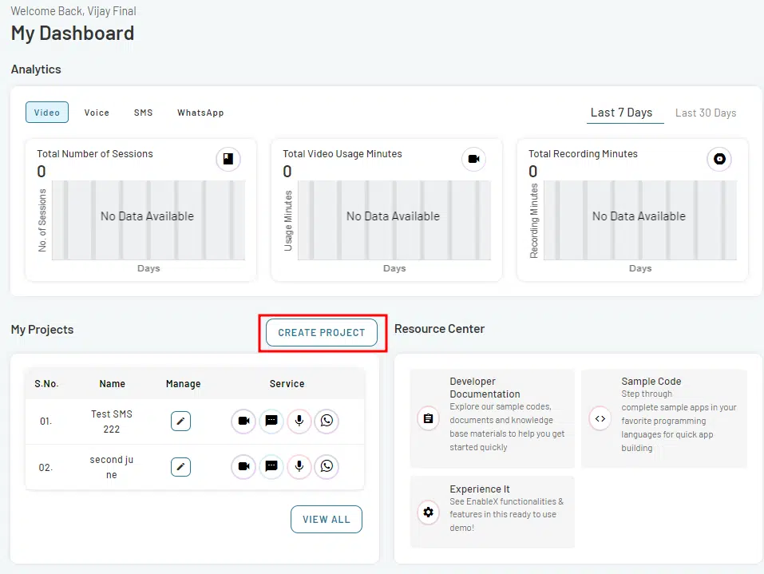Viewport: 764px width, 574px height.
Task: Open SMS service icon for Test SMS 222
Action: pos(271,421)
